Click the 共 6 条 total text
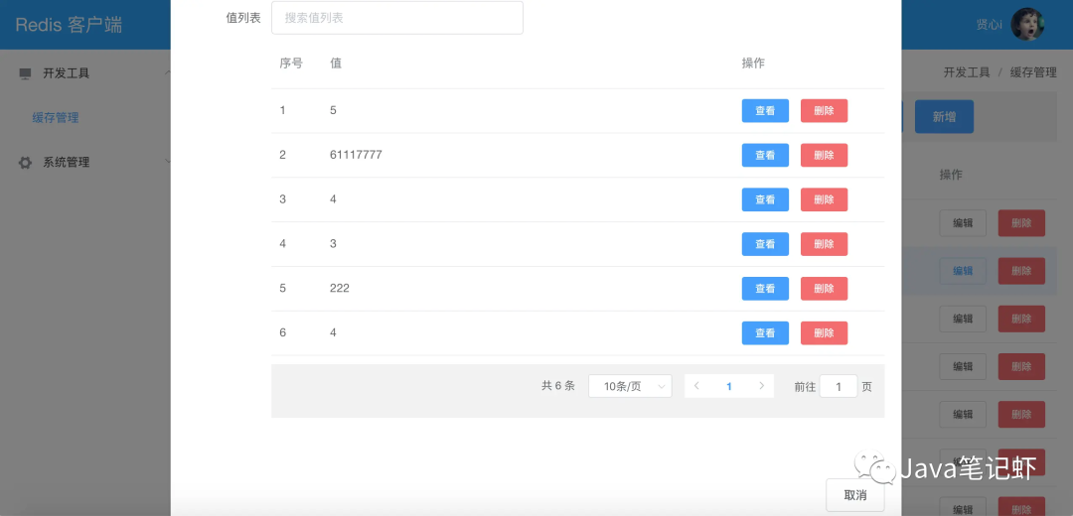1073x516 pixels. point(558,386)
